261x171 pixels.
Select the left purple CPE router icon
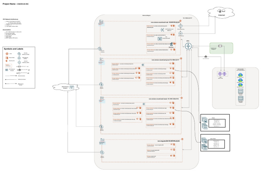[220, 74]
